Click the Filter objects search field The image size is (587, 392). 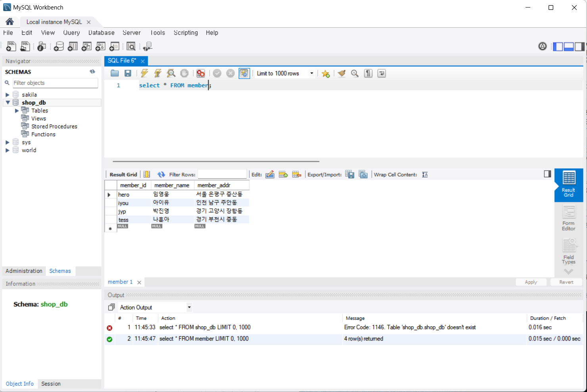pos(55,83)
